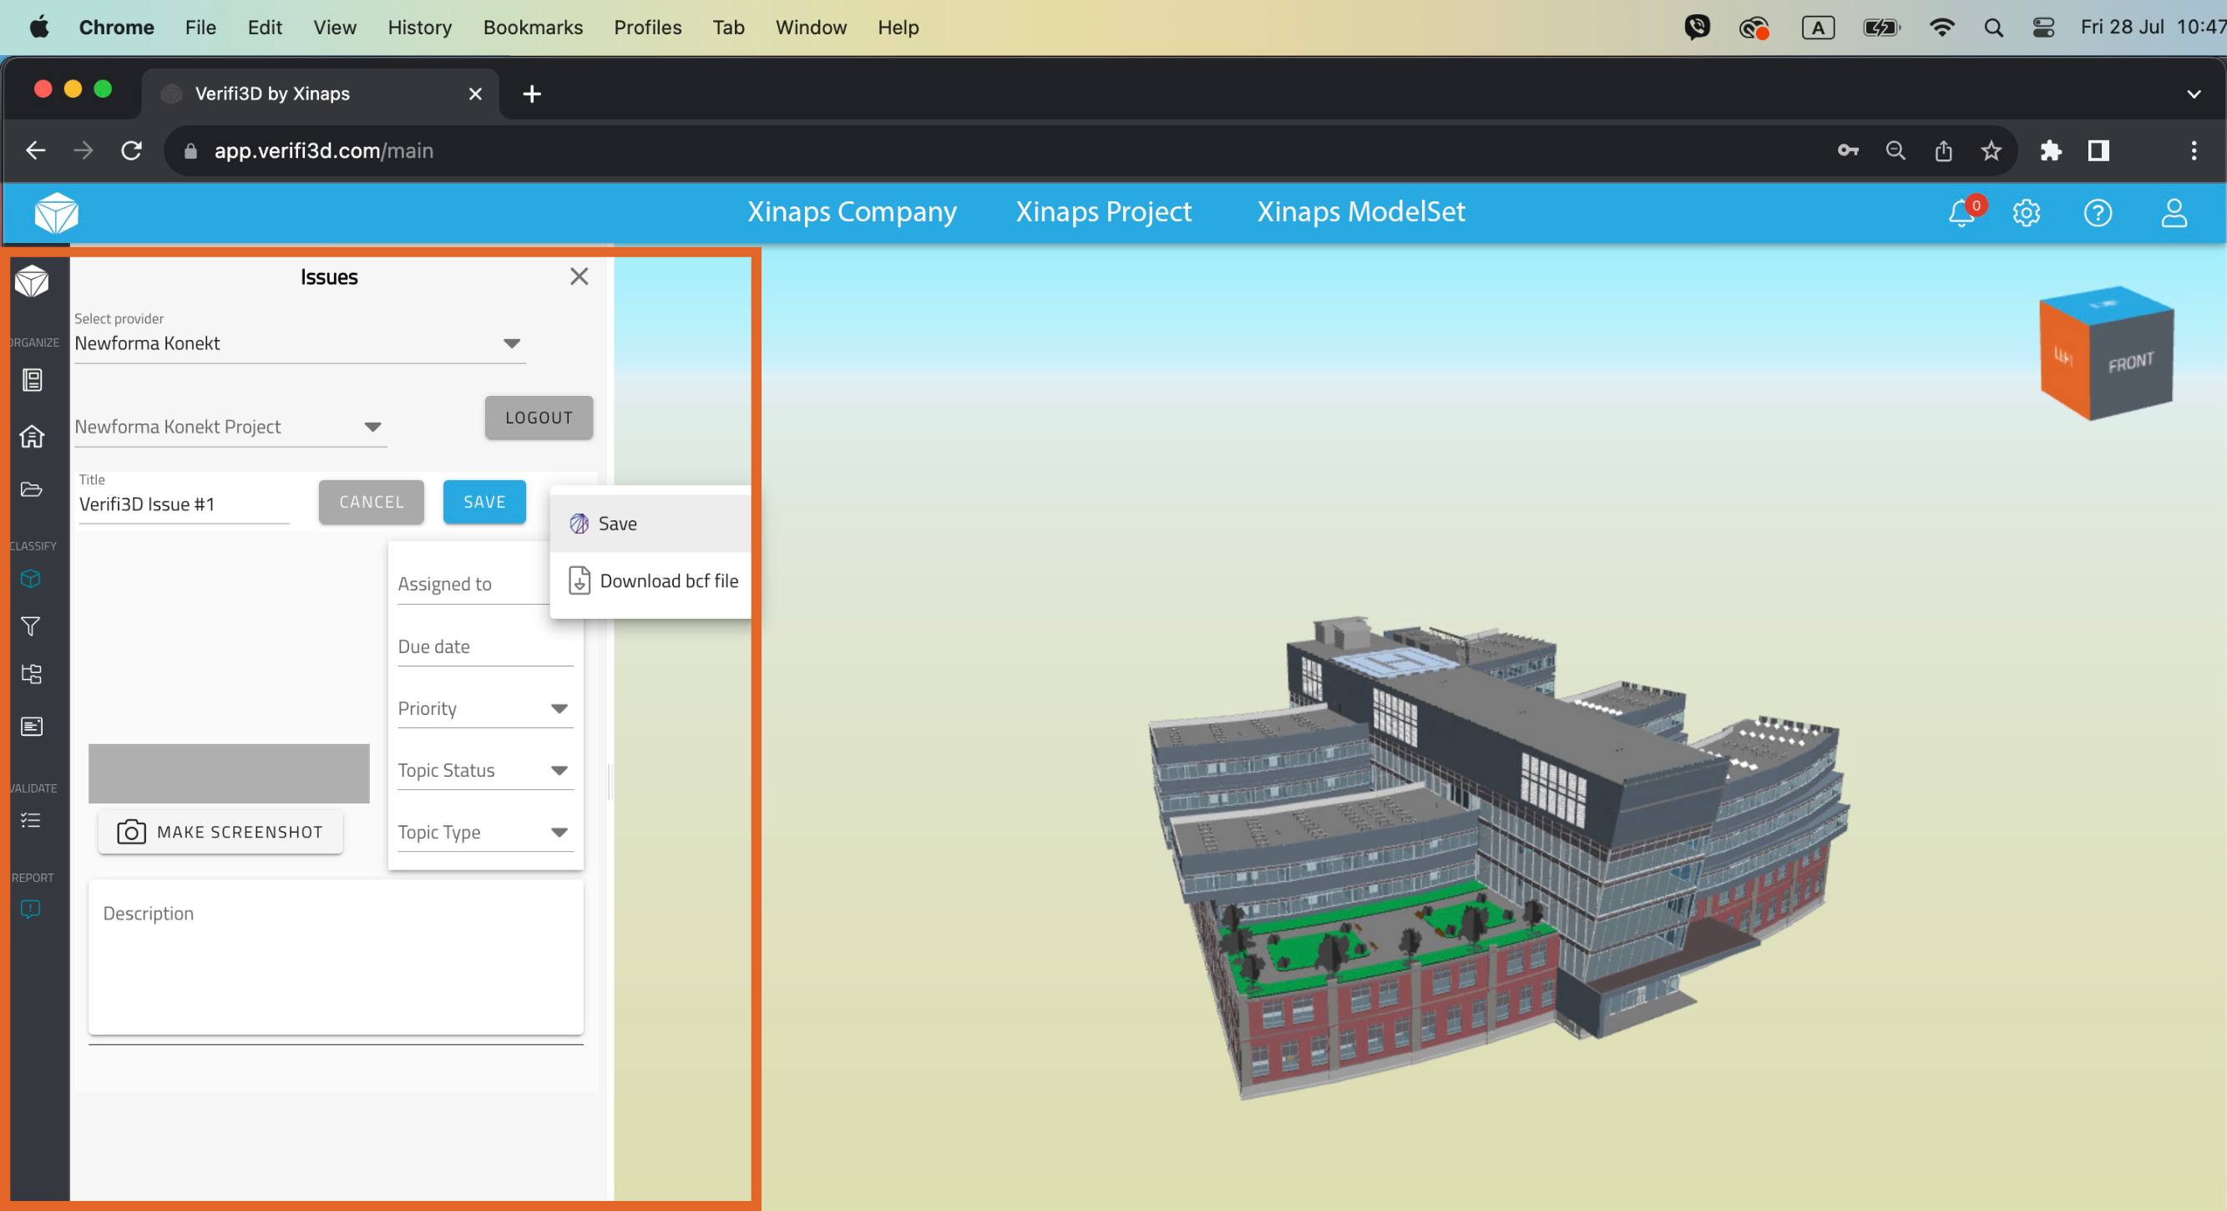
Task: Open the Profiles menu
Action: coord(647,28)
